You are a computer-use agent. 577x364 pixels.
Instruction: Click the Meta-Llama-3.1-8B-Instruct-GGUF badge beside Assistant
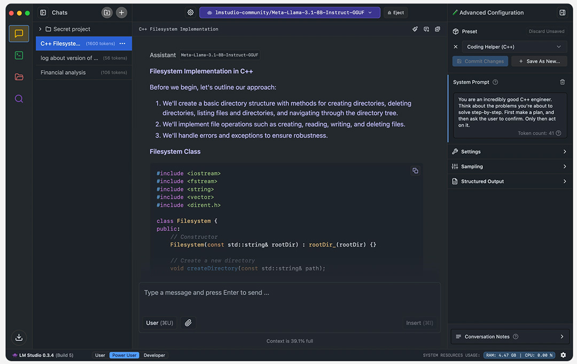click(220, 55)
